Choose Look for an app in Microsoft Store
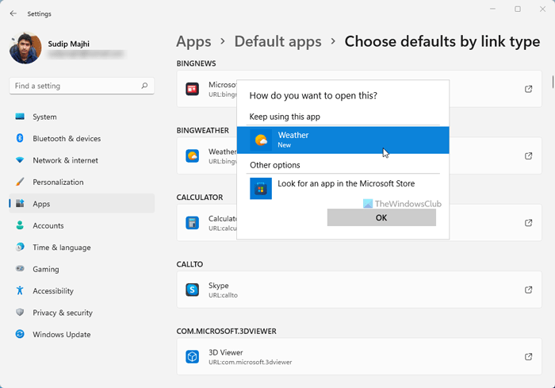Screen dimensions: 555x388 click(x=346, y=184)
